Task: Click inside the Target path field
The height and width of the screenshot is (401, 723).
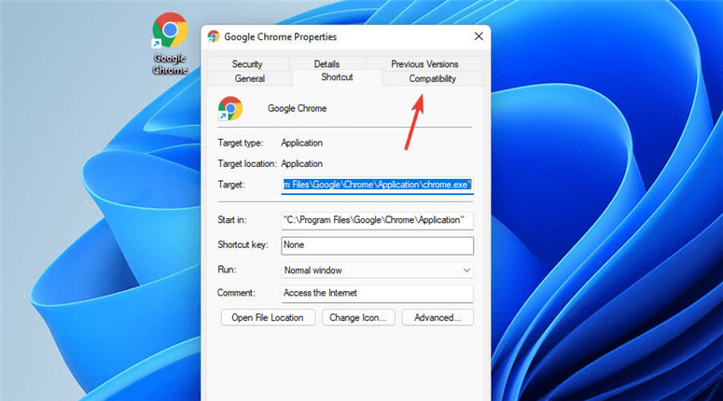Action: pyautogui.click(x=377, y=185)
